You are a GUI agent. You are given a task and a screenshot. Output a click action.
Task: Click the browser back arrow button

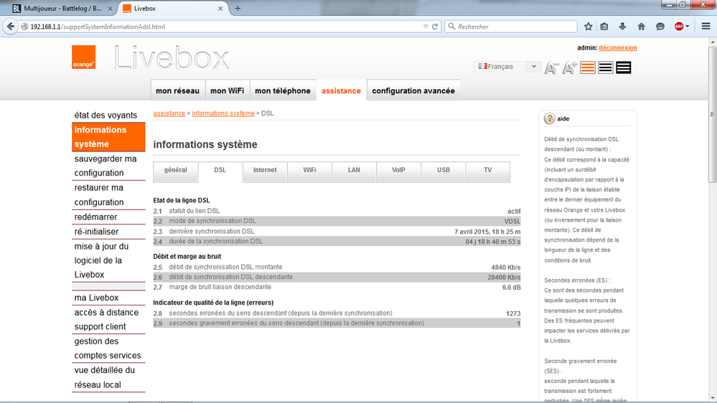tap(11, 27)
